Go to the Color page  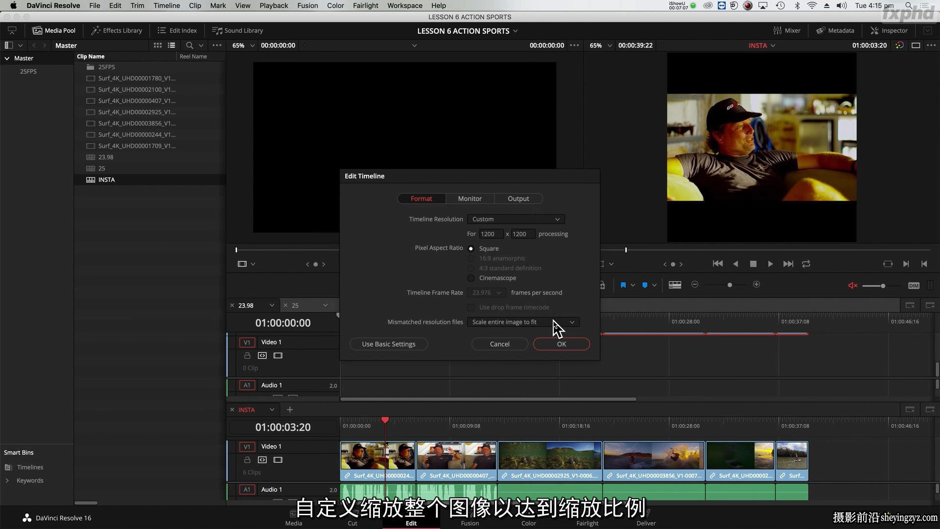tap(529, 519)
